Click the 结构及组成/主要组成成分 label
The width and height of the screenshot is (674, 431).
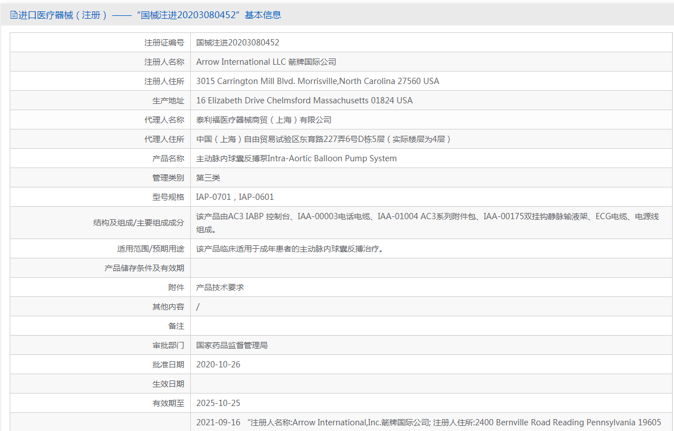[139, 223]
